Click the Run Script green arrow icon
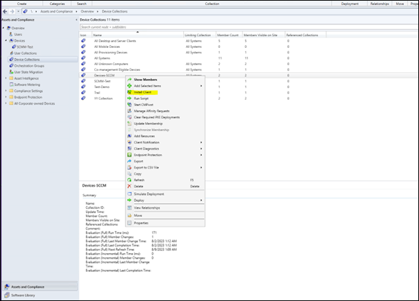Screen dimensions: 419x301 pos(129,98)
